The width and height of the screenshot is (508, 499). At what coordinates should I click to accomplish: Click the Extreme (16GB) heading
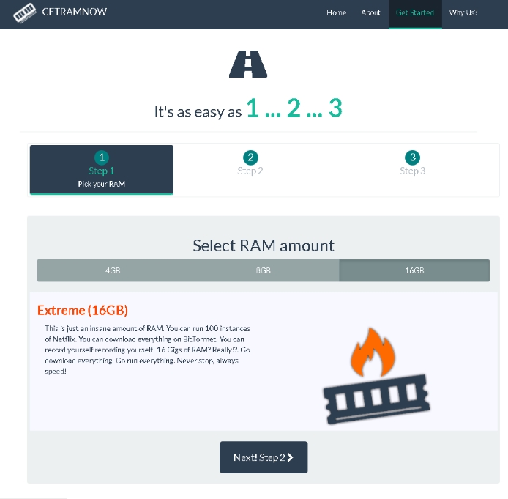click(83, 310)
